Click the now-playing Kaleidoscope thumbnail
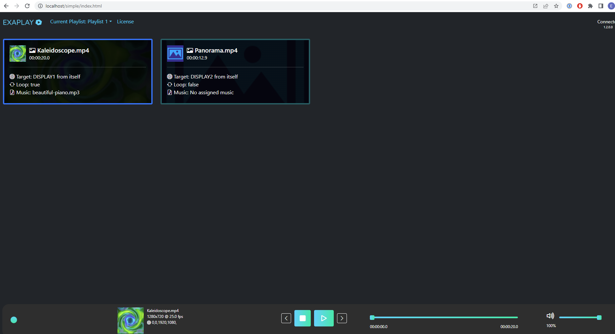The image size is (615, 334). click(x=131, y=320)
